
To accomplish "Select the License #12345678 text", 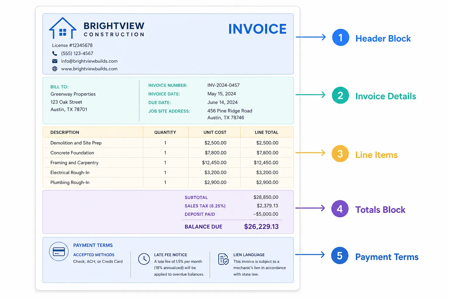I will click(72, 45).
